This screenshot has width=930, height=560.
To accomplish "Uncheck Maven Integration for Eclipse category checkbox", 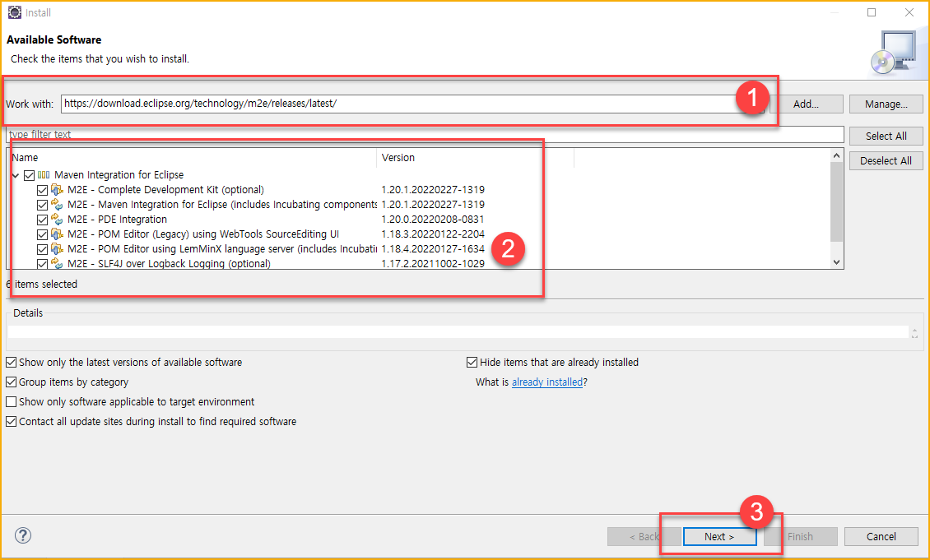I will click(x=29, y=175).
